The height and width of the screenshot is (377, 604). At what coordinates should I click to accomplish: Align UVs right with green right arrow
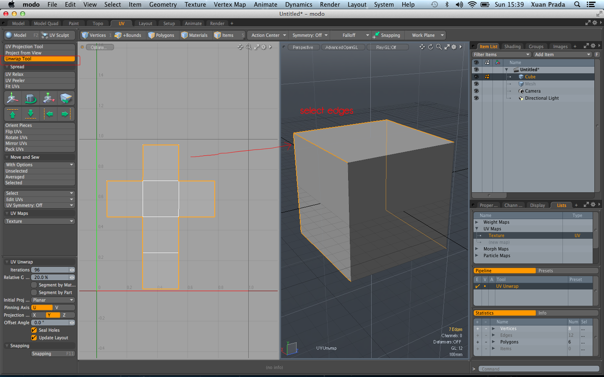click(65, 114)
